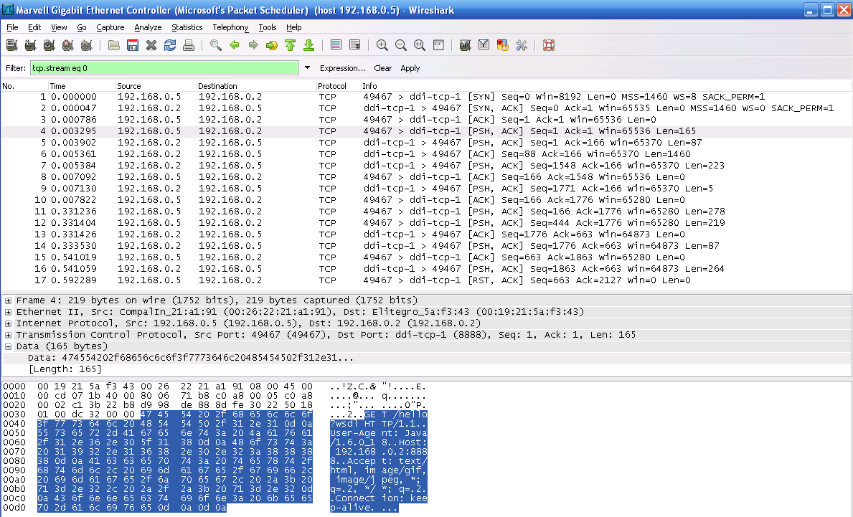Viewport: 853px width, 517px height.
Task: Select the List Available Interfaces icon
Action: click(11, 44)
